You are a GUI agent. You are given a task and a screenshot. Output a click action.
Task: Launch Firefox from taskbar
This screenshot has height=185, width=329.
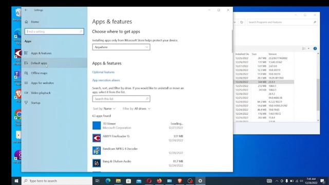[159, 181]
